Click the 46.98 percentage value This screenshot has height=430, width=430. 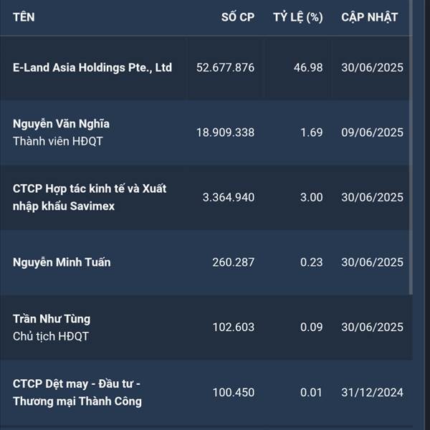(x=308, y=68)
